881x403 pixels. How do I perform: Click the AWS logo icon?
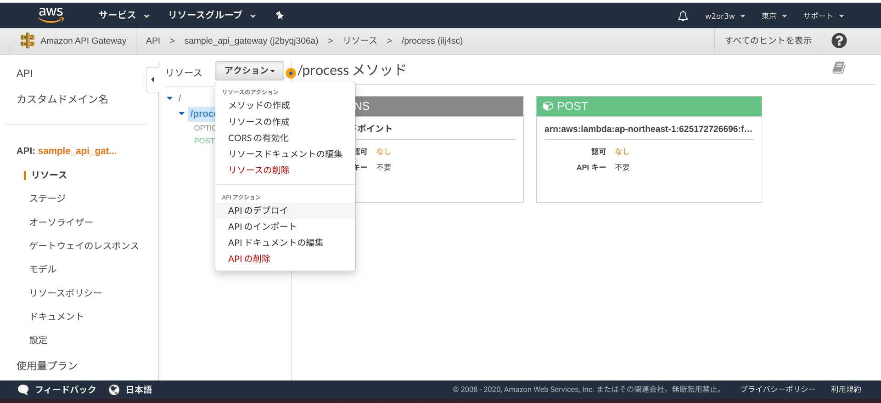point(51,15)
